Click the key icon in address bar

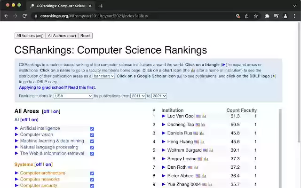(x=238, y=16)
